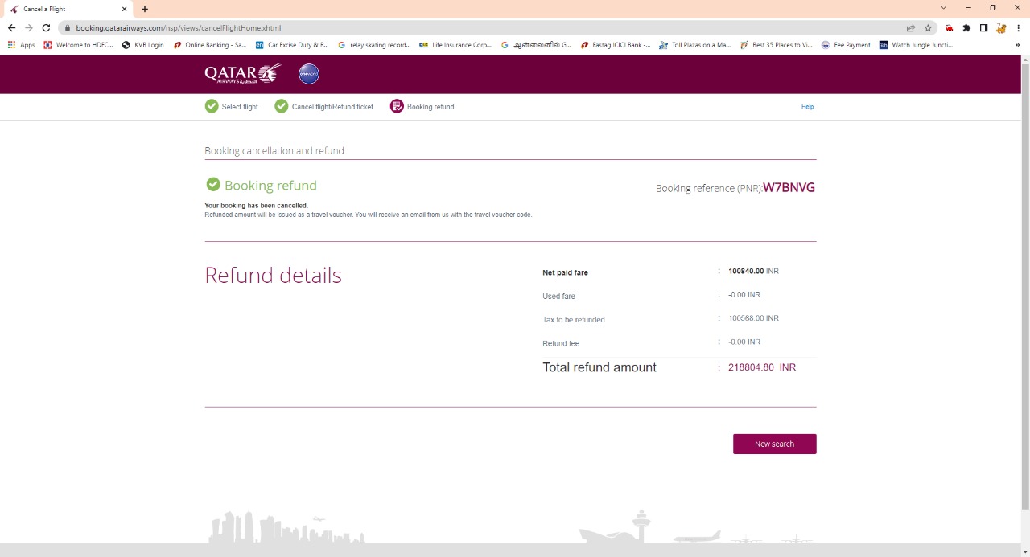1030x557 pixels.
Task: Click the completed Select flight step icon
Action: coord(212,106)
